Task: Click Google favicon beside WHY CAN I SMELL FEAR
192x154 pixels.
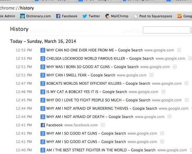Action: coord(43,75)
